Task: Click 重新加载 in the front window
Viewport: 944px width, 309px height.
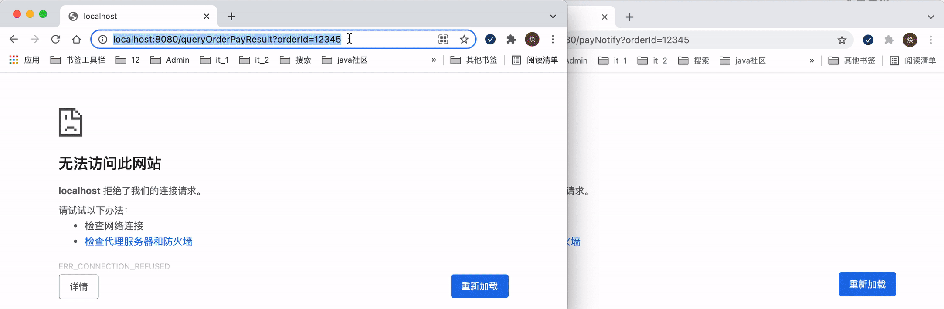Action: (x=480, y=286)
